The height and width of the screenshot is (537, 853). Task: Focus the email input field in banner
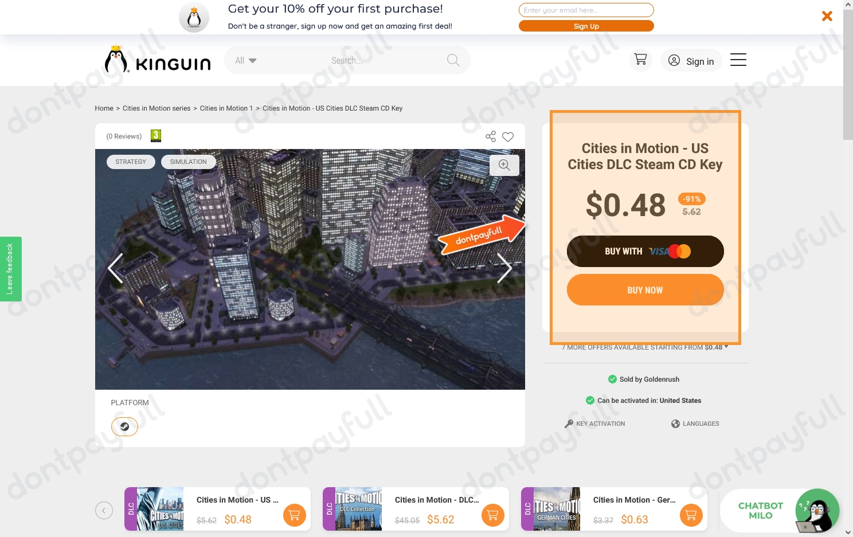point(586,10)
